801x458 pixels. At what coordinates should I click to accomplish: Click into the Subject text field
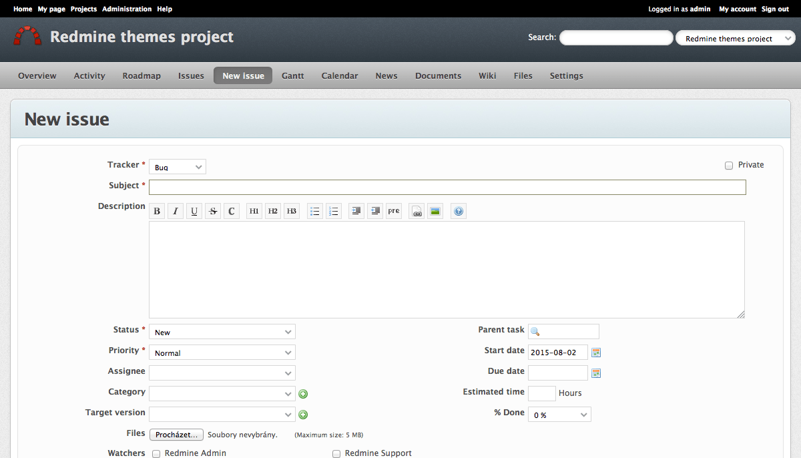click(x=447, y=187)
